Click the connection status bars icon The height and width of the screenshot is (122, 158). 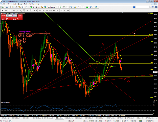[x=140, y=121]
